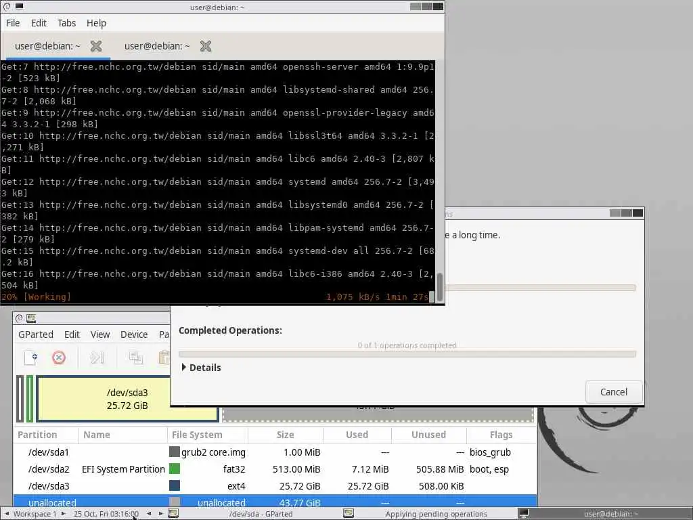Click the 'bios_grub' flags cell

tap(490, 452)
